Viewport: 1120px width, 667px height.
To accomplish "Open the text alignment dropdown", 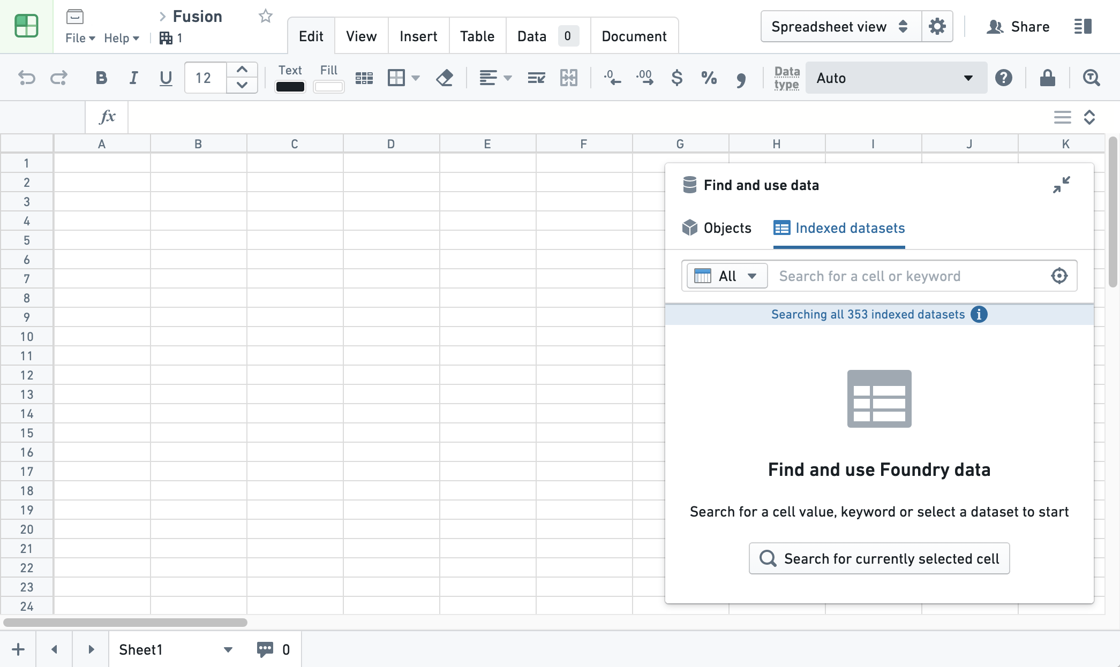I will pos(495,78).
